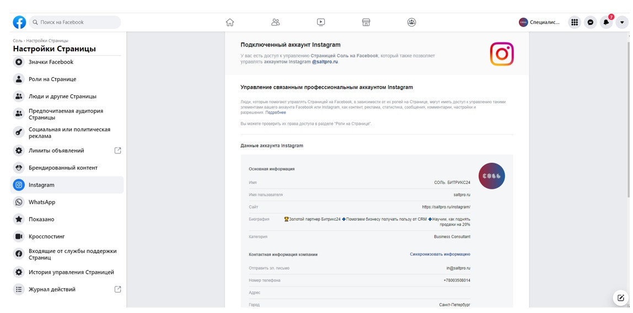
Task: Click the Значки Facebook badge icon
Action: [19, 62]
